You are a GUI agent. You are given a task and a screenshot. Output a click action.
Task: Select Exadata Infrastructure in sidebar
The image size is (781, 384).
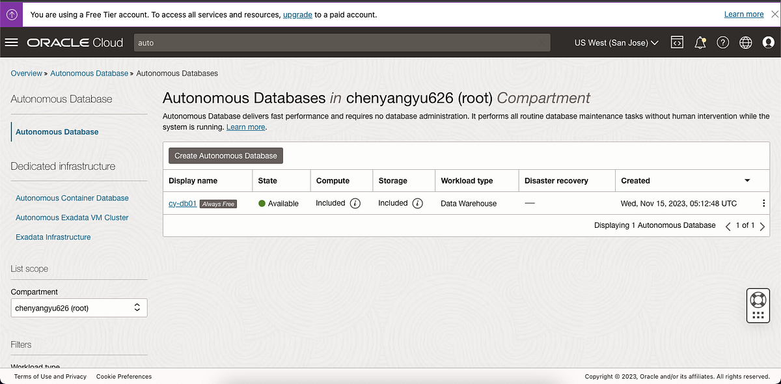[53, 237]
